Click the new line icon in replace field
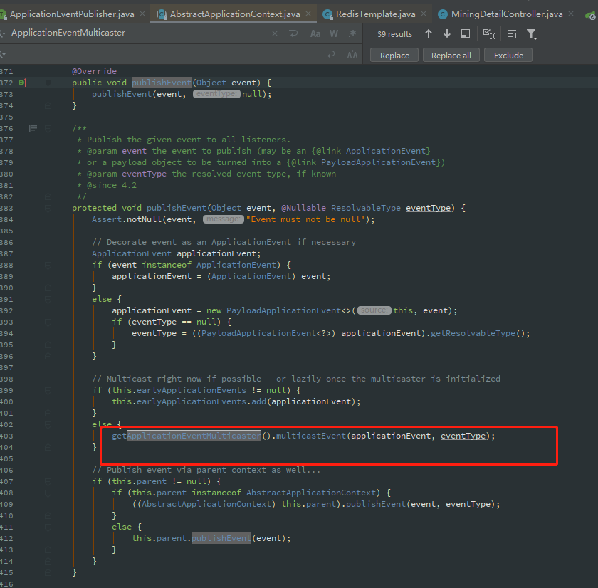The height and width of the screenshot is (588, 598). 330,55
